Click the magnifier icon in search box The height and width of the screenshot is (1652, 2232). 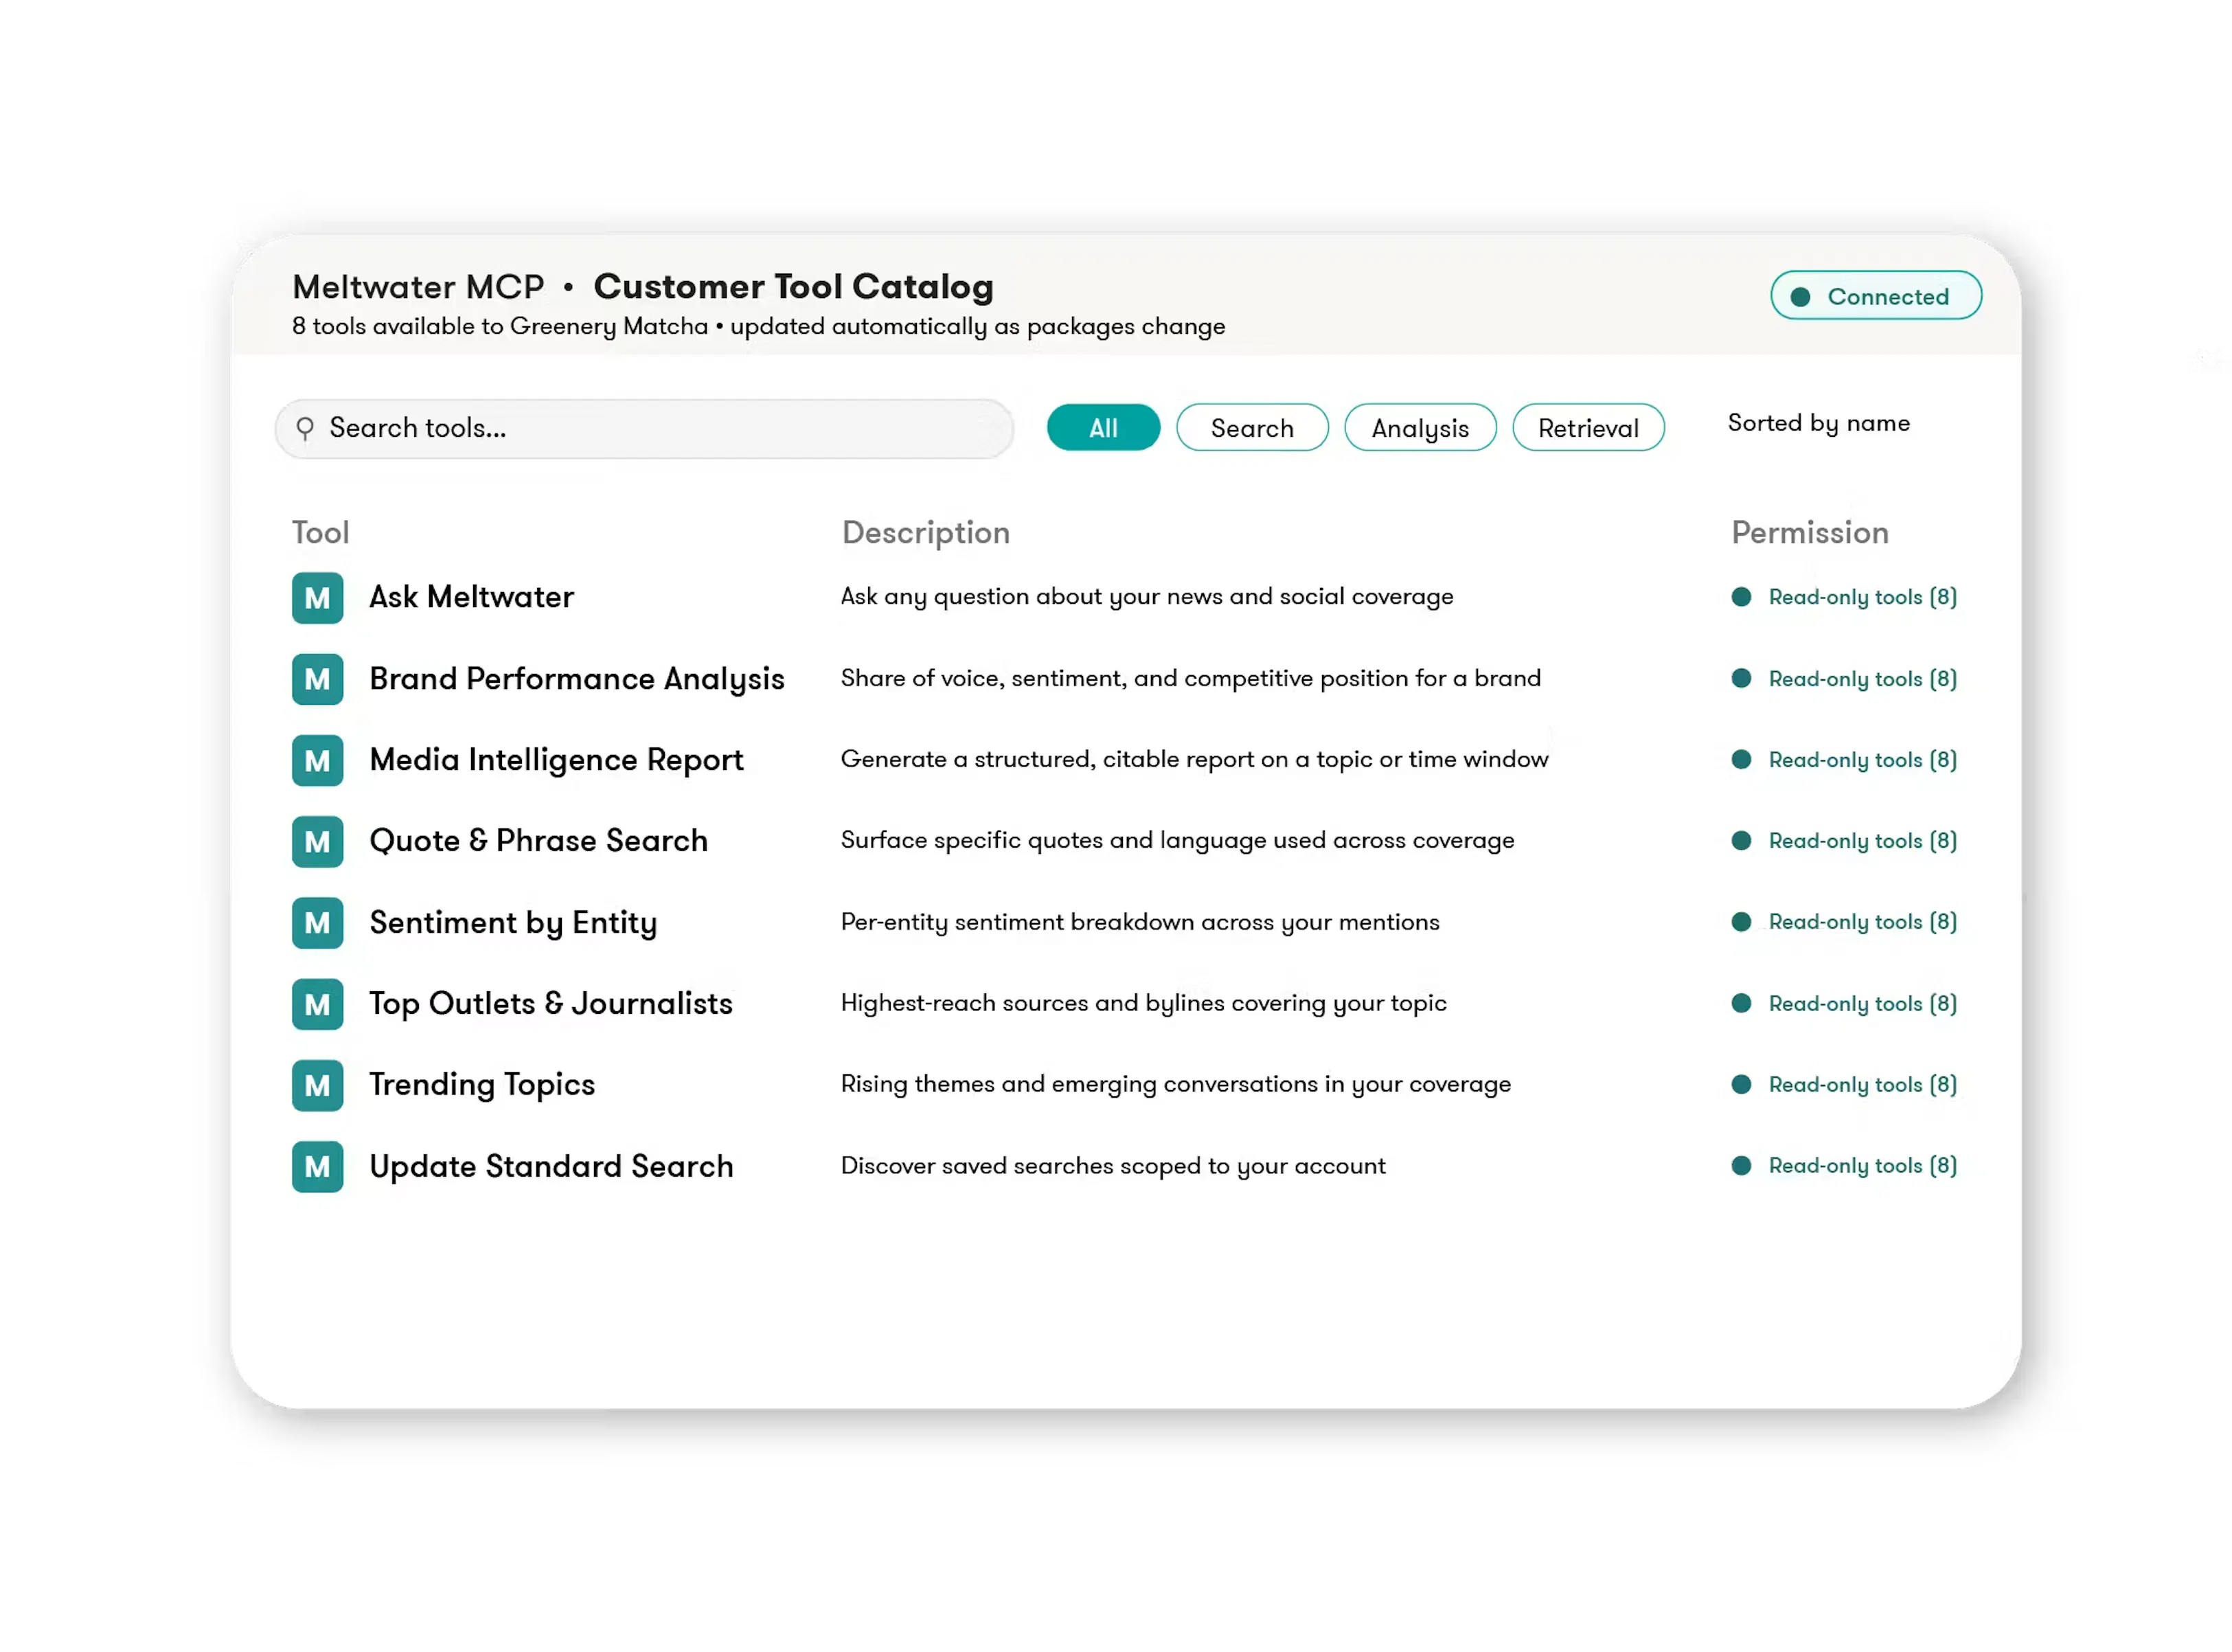pos(305,429)
